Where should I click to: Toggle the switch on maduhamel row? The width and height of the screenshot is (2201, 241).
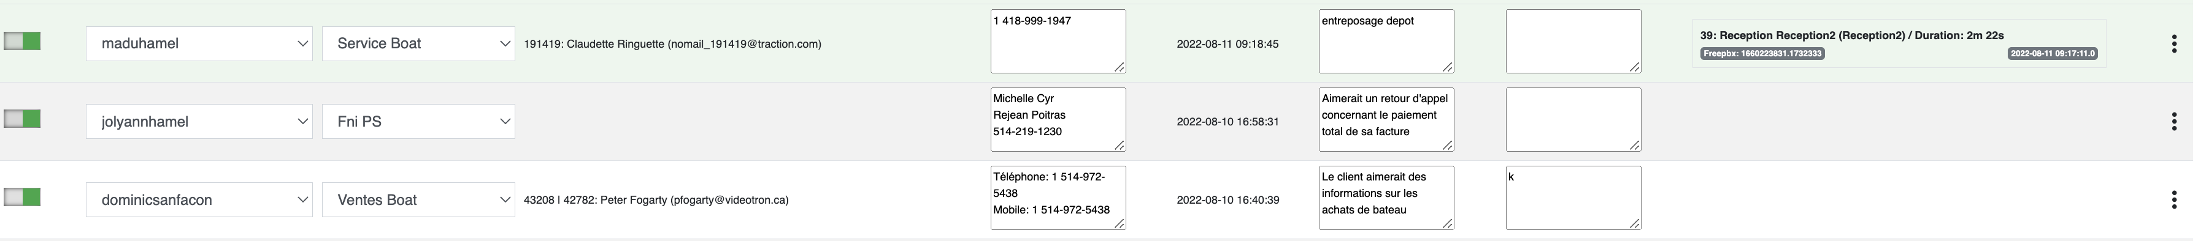pyautogui.click(x=22, y=41)
